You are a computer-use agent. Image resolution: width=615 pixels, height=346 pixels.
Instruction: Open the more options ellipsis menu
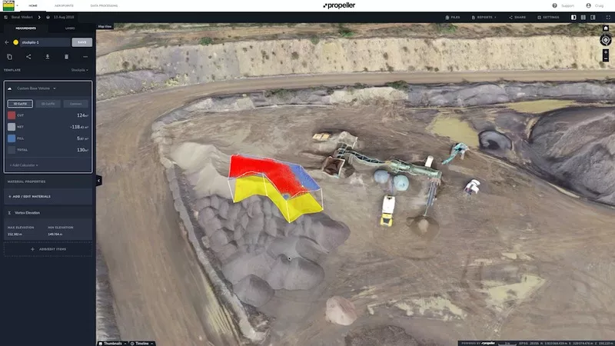[85, 56]
